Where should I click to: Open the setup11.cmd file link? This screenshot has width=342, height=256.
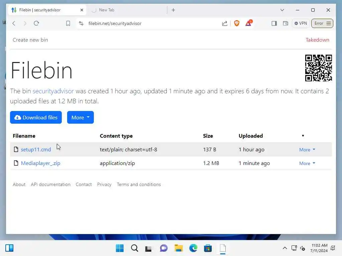pos(36,150)
